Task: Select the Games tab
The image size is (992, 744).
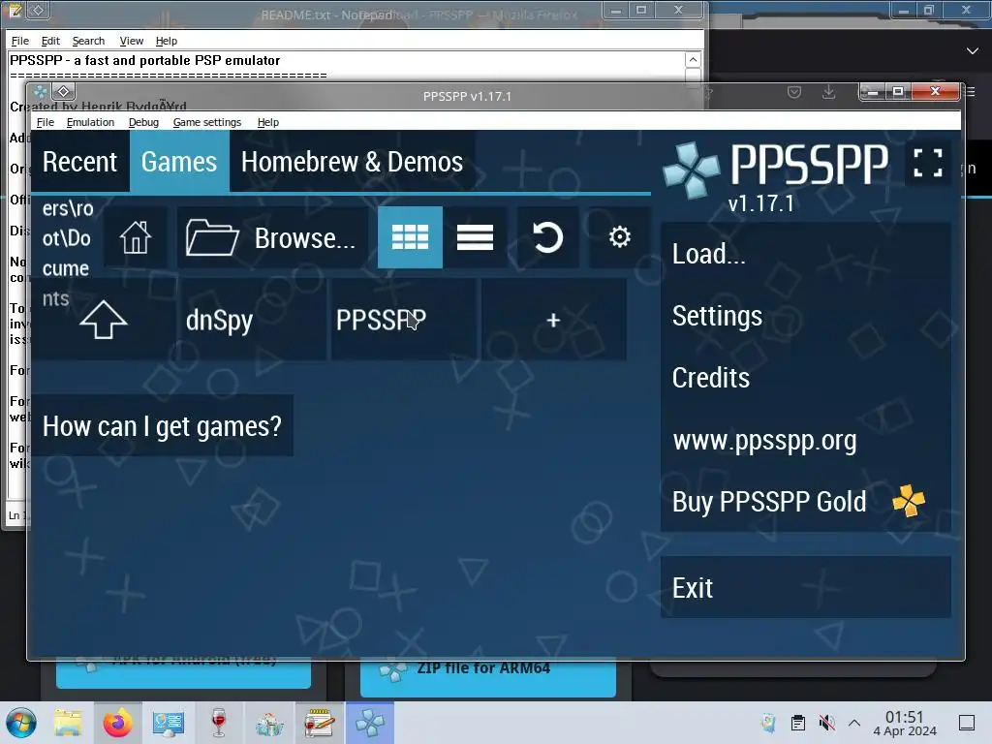Action: [179, 162]
